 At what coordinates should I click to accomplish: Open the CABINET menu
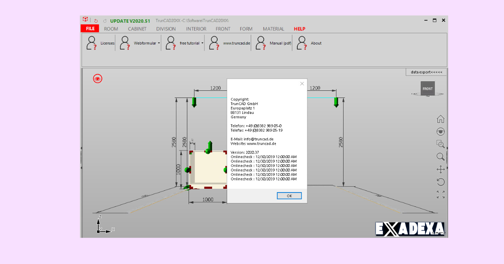[x=137, y=29]
